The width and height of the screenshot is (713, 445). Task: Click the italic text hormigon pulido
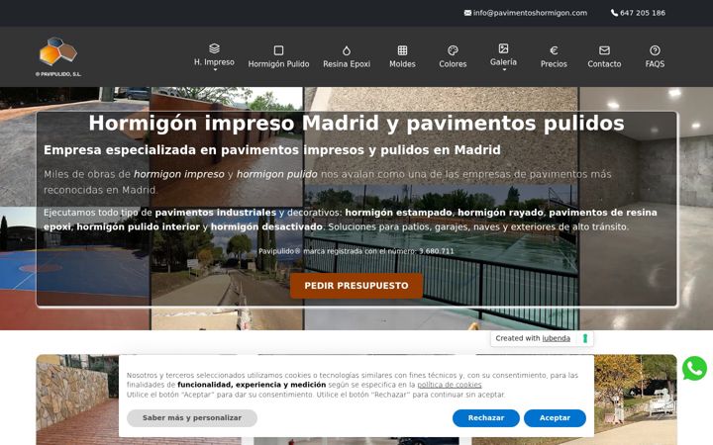coord(277,174)
